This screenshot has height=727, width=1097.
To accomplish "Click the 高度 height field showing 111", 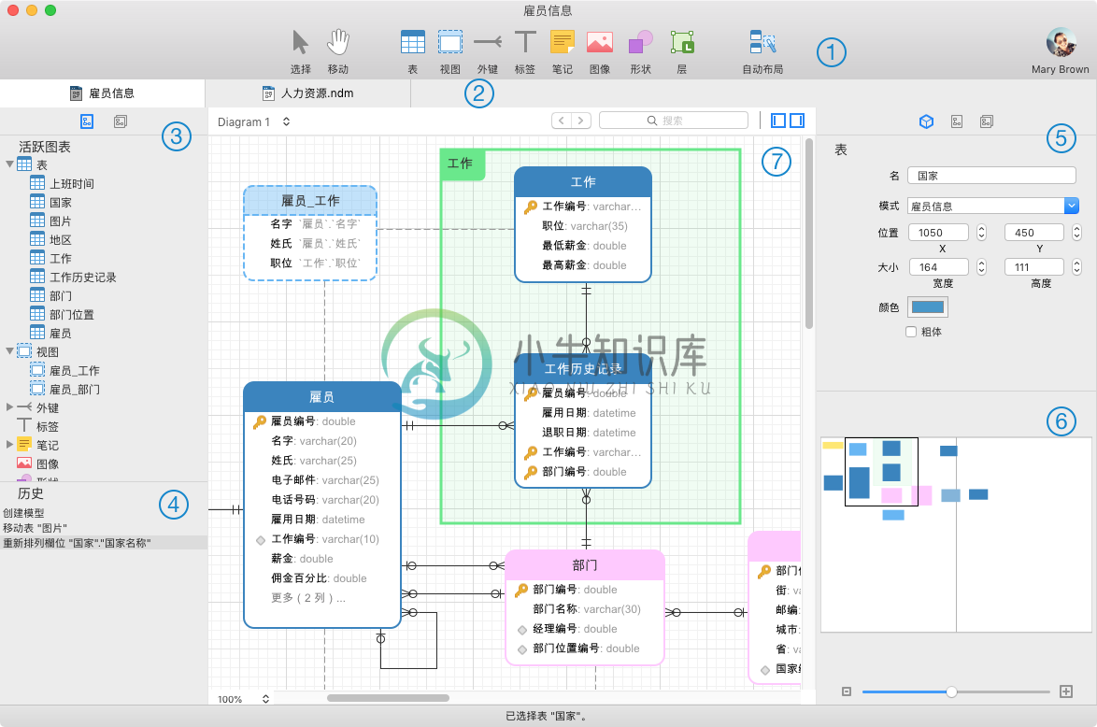I will tap(1034, 266).
